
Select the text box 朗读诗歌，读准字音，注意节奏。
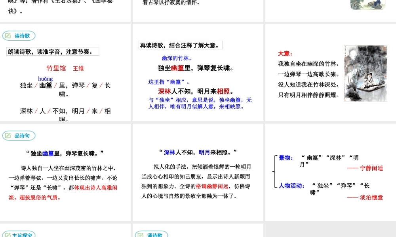click(x=53, y=52)
